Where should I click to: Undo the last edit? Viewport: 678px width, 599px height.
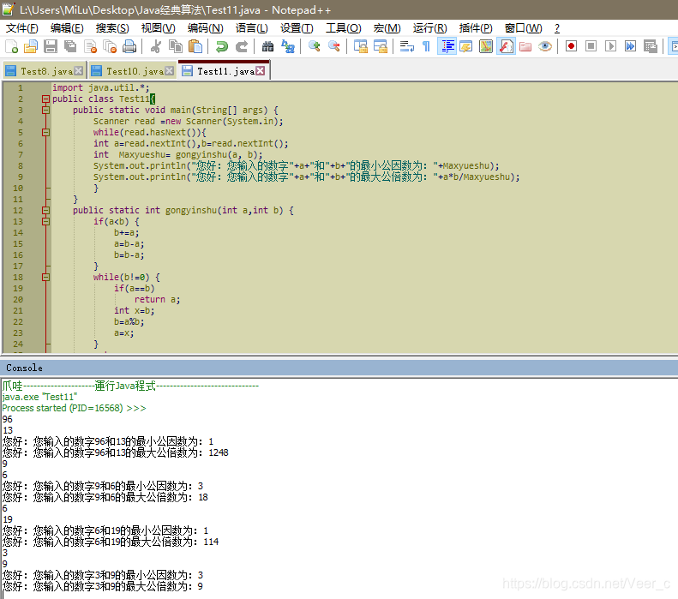click(x=221, y=46)
